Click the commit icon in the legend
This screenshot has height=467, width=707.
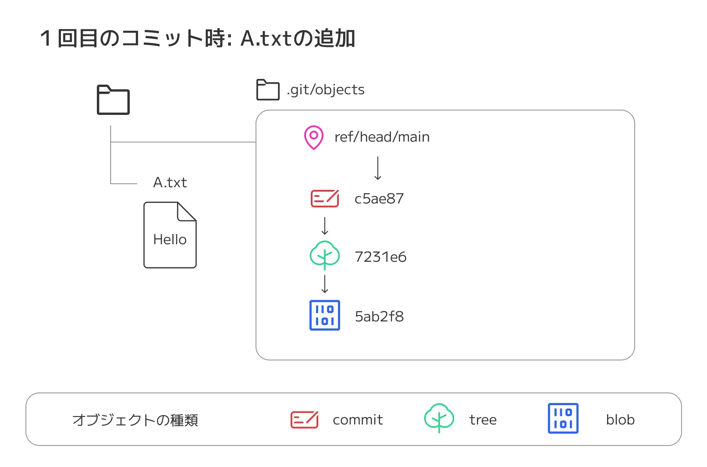[304, 420]
